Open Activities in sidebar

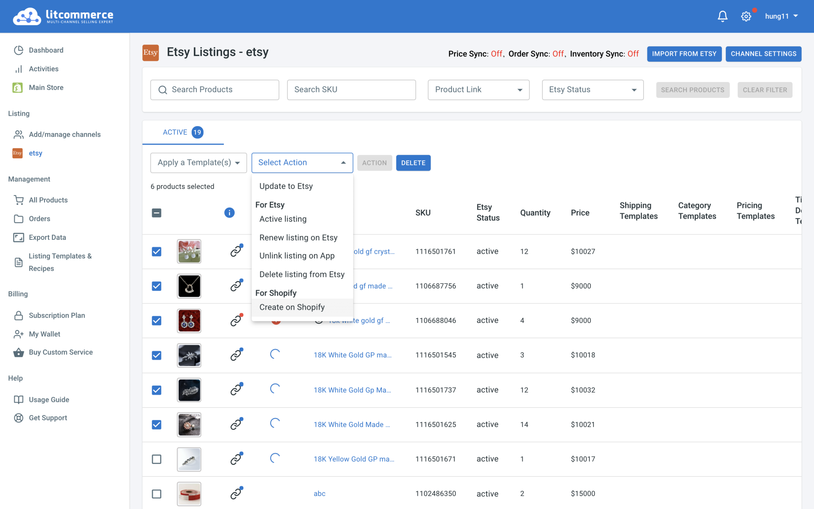[x=43, y=69]
